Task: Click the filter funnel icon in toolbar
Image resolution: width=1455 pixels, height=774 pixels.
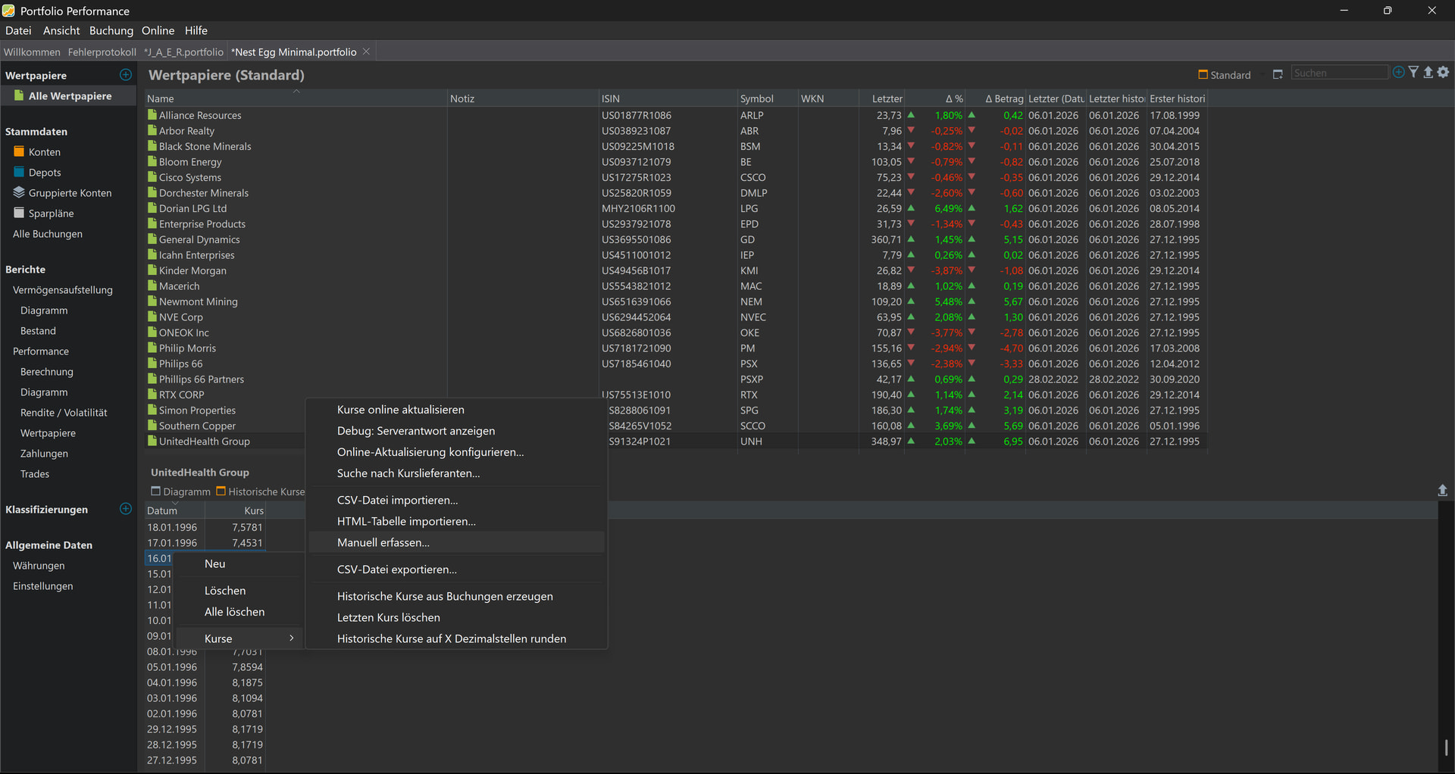Action: tap(1413, 73)
